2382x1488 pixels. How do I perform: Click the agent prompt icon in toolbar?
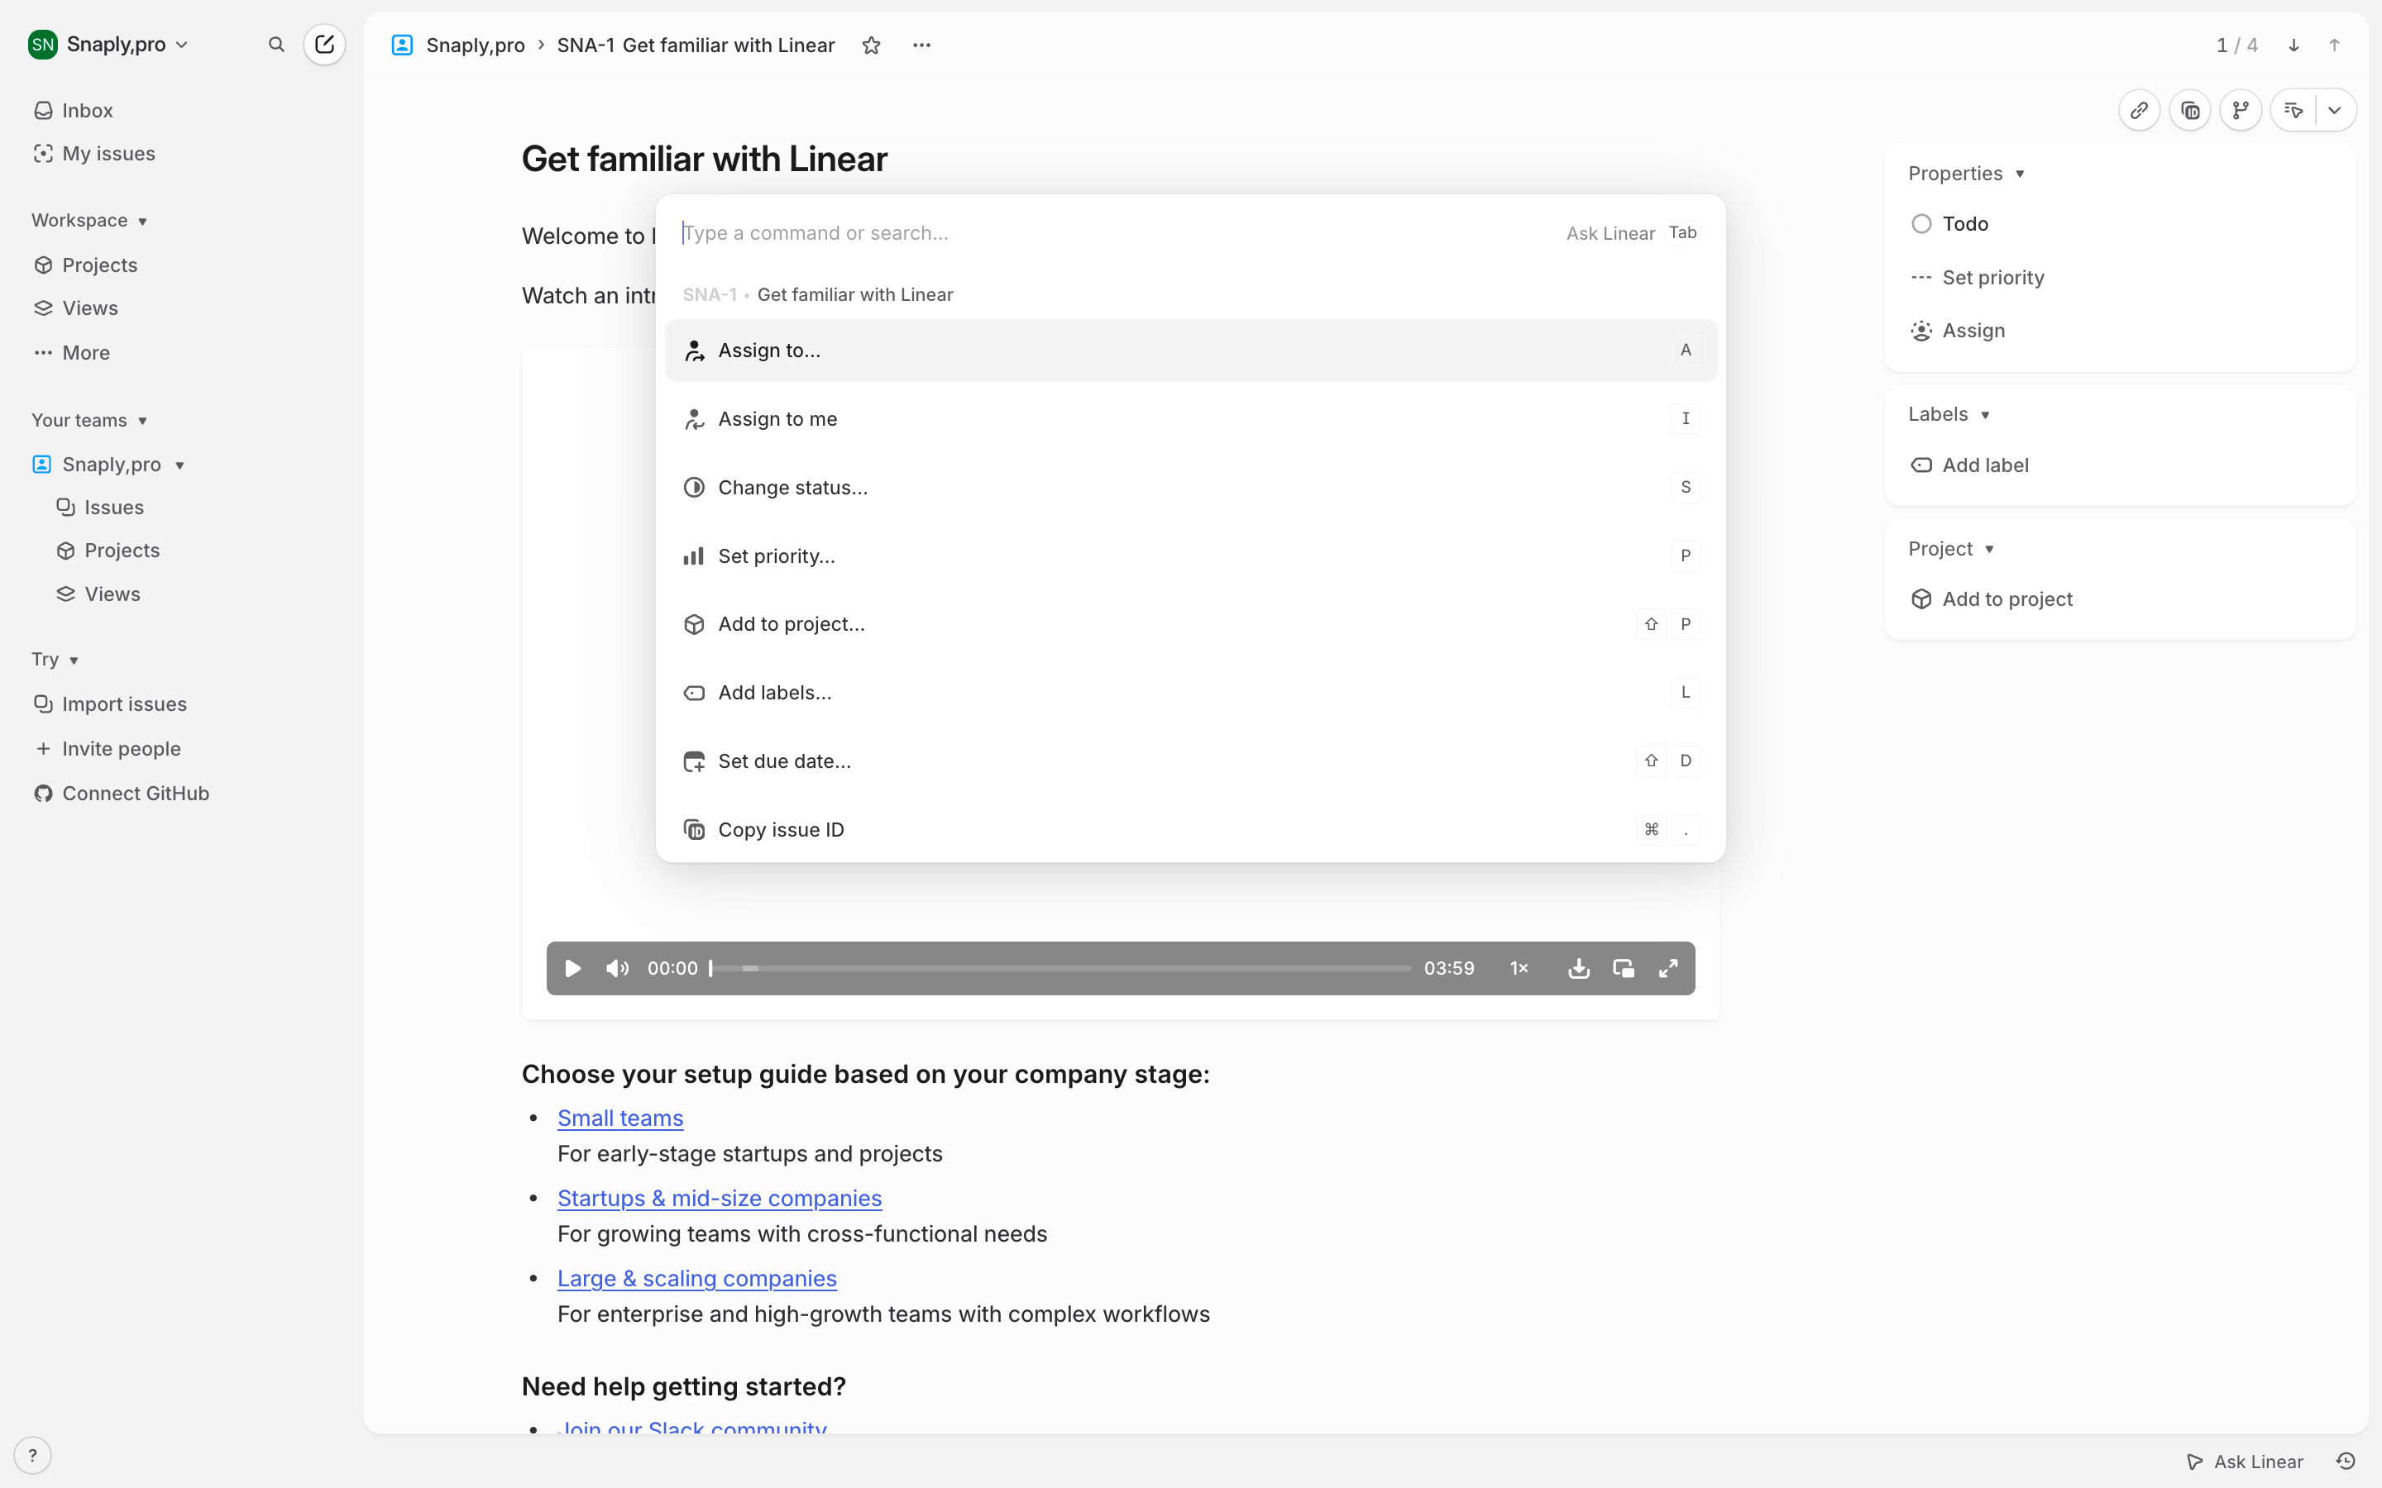coord(2294,110)
